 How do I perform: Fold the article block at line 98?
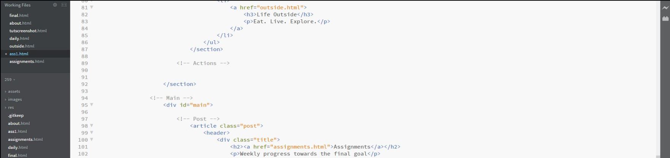[92, 125]
